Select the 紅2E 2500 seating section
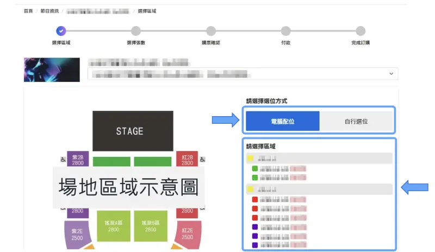Viewport: 435px width, 252px height. pyautogui.click(x=188, y=234)
